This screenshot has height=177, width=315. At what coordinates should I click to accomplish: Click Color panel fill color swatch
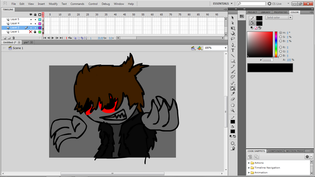259,23
